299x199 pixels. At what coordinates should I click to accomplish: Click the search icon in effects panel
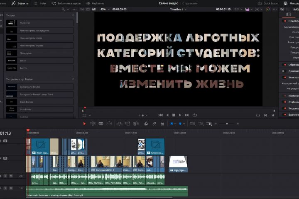[x=63, y=9]
